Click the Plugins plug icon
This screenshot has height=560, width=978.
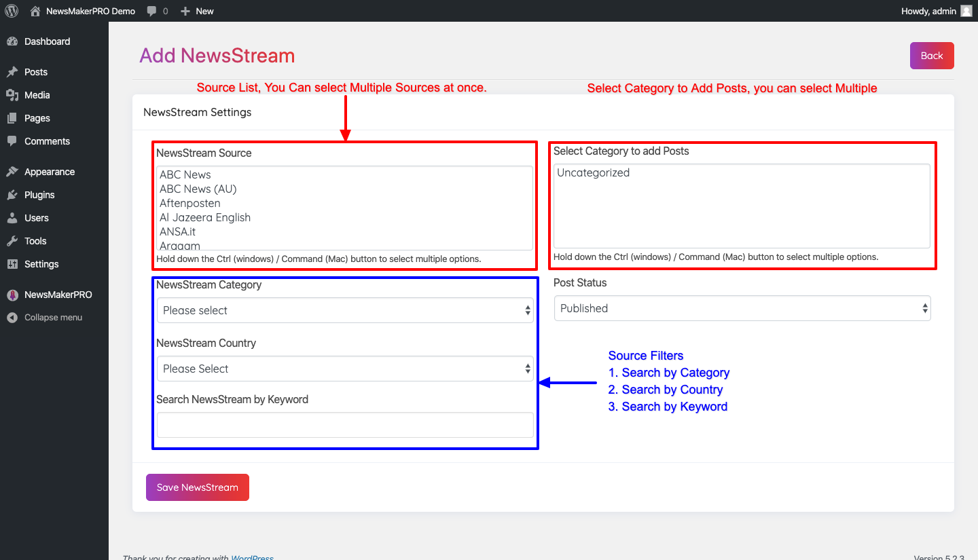pos(12,195)
